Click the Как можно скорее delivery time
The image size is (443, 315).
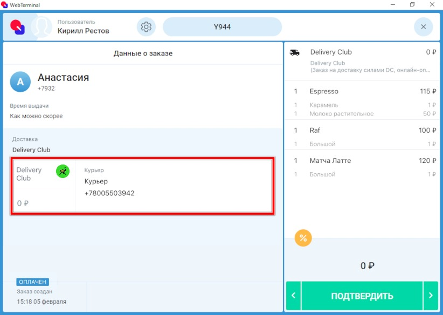point(36,116)
